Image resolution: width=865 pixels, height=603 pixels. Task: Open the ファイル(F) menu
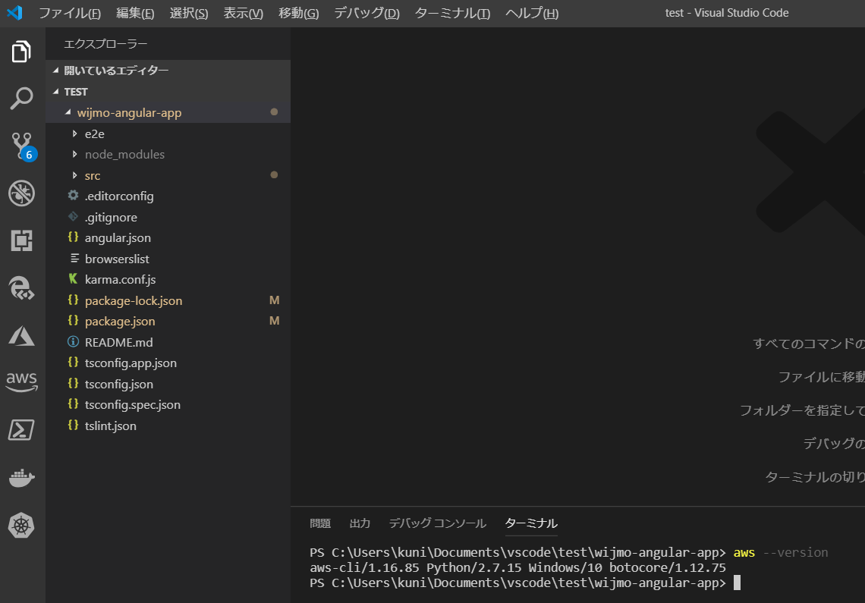tap(70, 13)
